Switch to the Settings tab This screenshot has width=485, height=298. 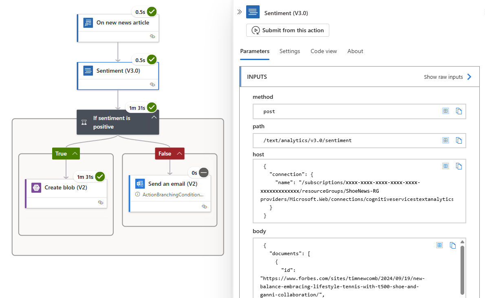290,51
